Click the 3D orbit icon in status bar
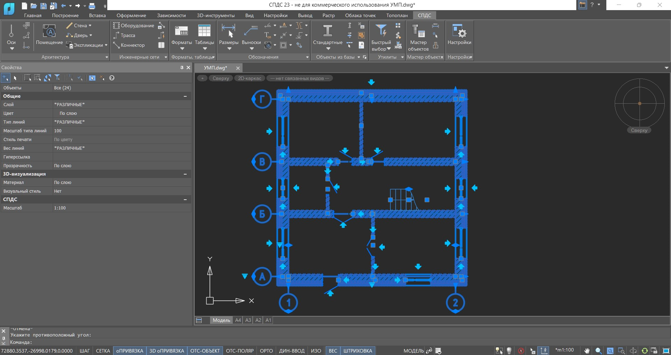671x355 pixels. (633, 351)
